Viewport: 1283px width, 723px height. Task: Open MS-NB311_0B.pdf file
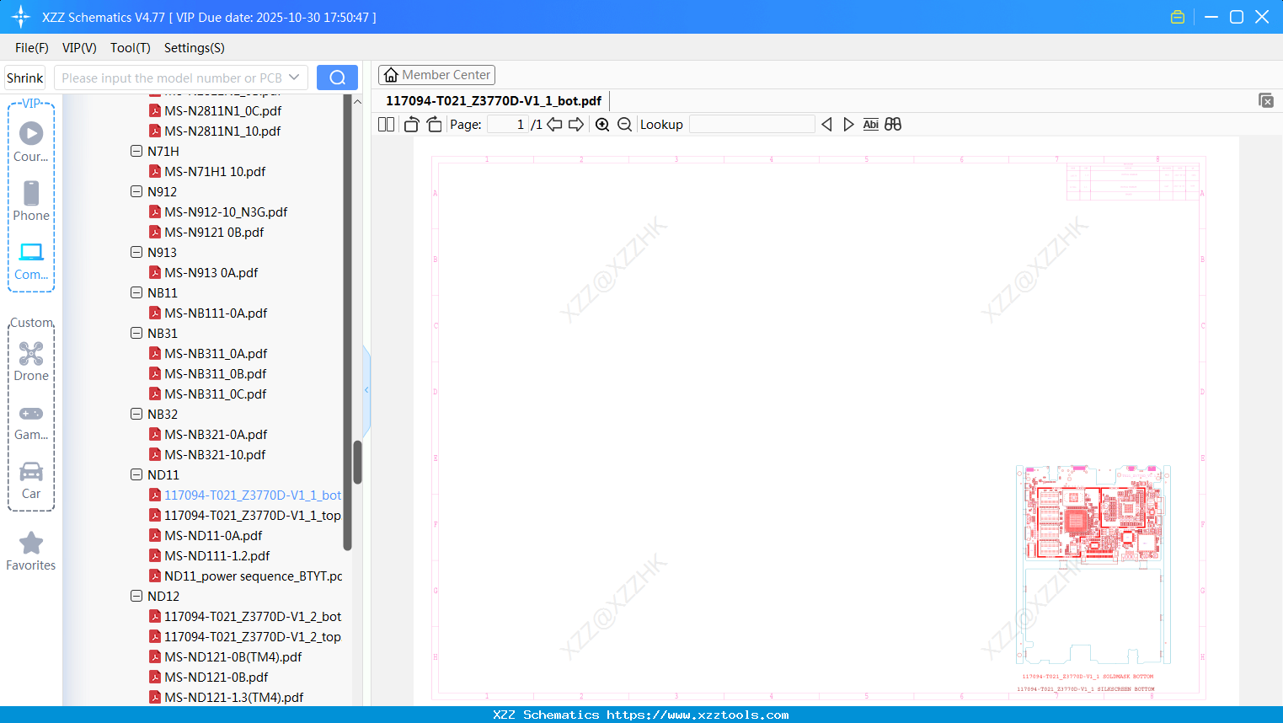215,374
